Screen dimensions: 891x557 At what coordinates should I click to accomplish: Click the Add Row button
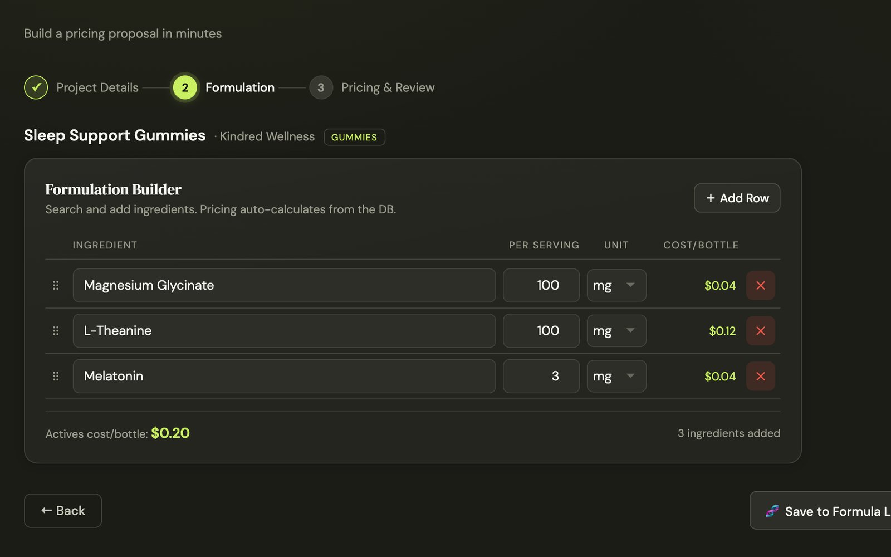tap(737, 198)
